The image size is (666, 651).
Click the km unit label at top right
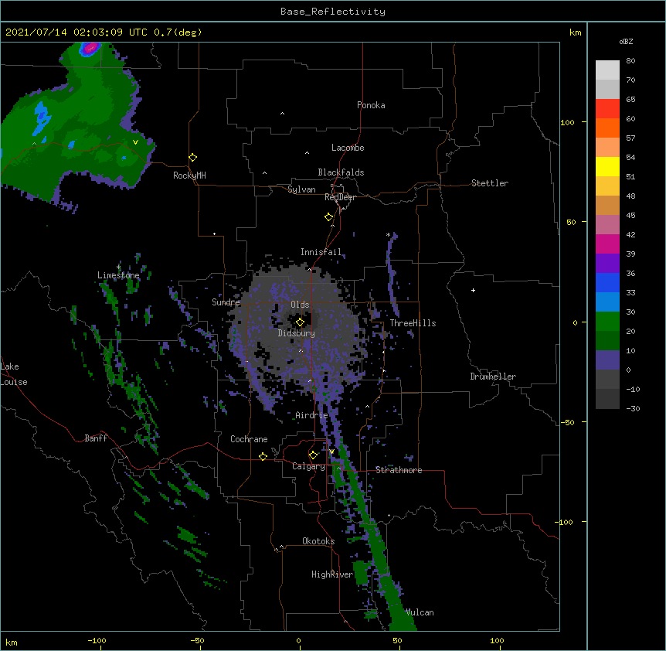click(575, 32)
